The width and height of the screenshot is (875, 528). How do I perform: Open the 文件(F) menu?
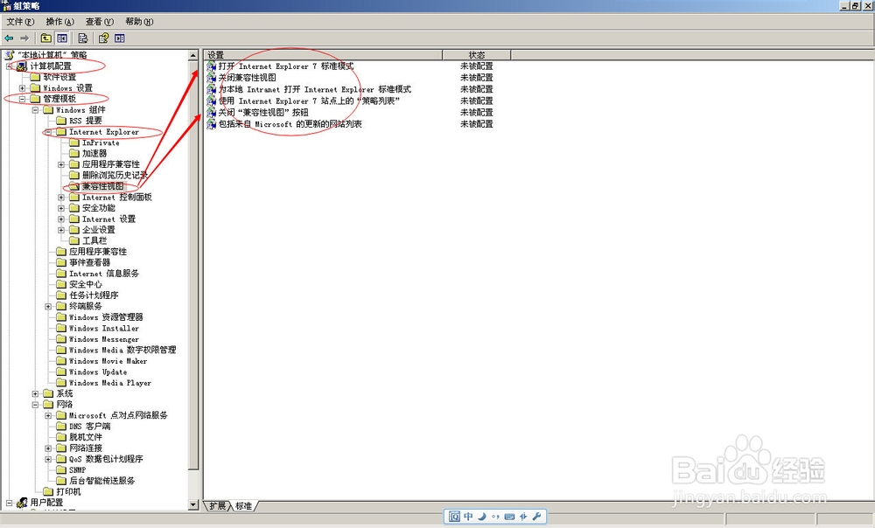pyautogui.click(x=20, y=22)
